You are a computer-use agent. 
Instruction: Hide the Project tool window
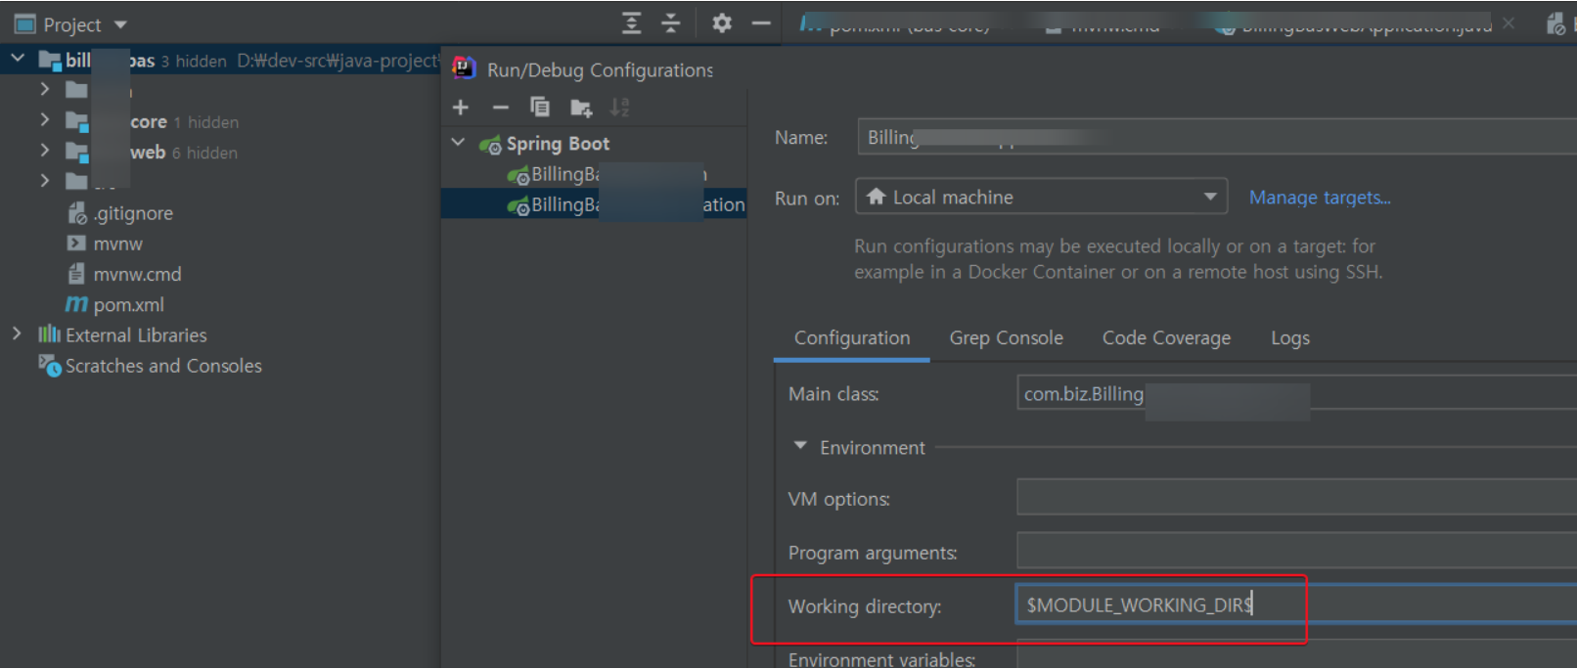[x=761, y=23]
